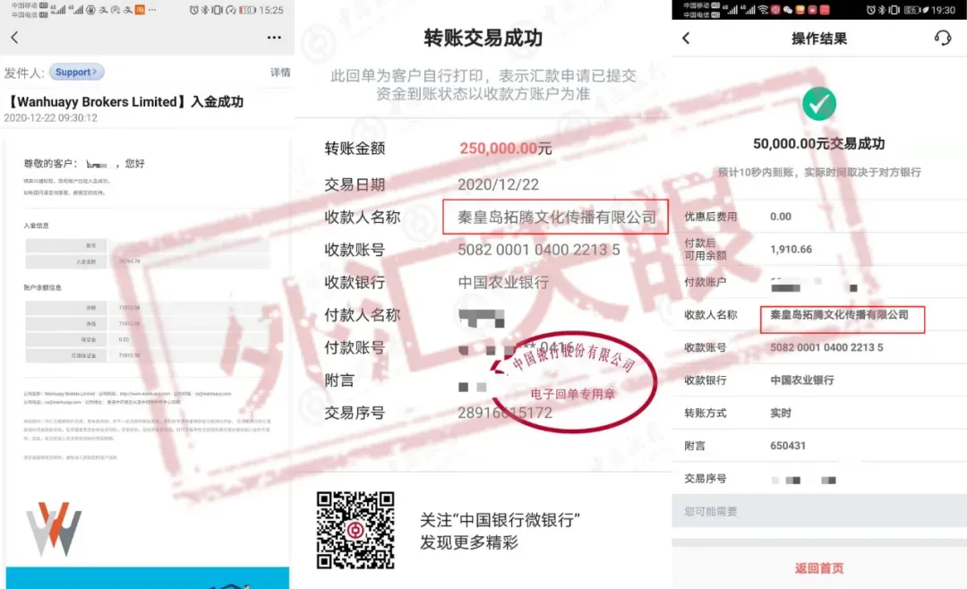The image size is (967, 589).
Task: Tap 入金信息 section label in email
Action: [36, 226]
